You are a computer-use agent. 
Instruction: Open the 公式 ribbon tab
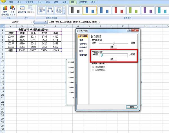[39, 2]
